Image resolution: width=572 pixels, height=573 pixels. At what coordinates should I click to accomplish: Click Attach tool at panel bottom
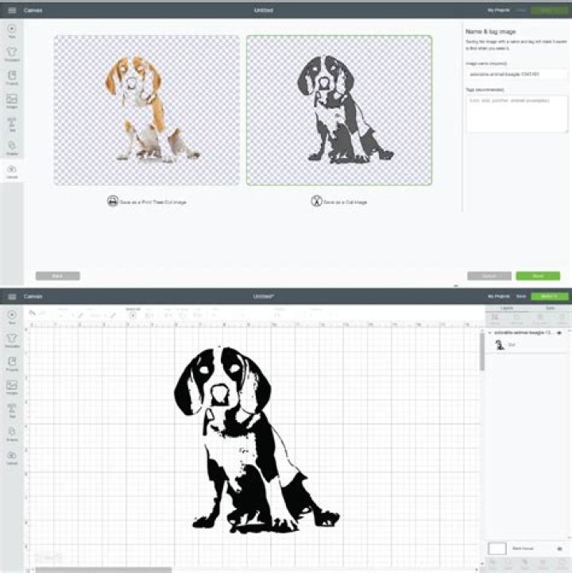coord(525,564)
